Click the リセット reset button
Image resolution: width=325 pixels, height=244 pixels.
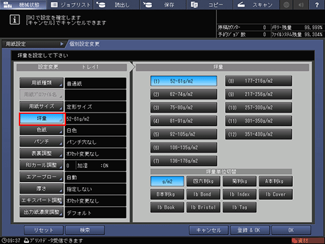point(43,230)
